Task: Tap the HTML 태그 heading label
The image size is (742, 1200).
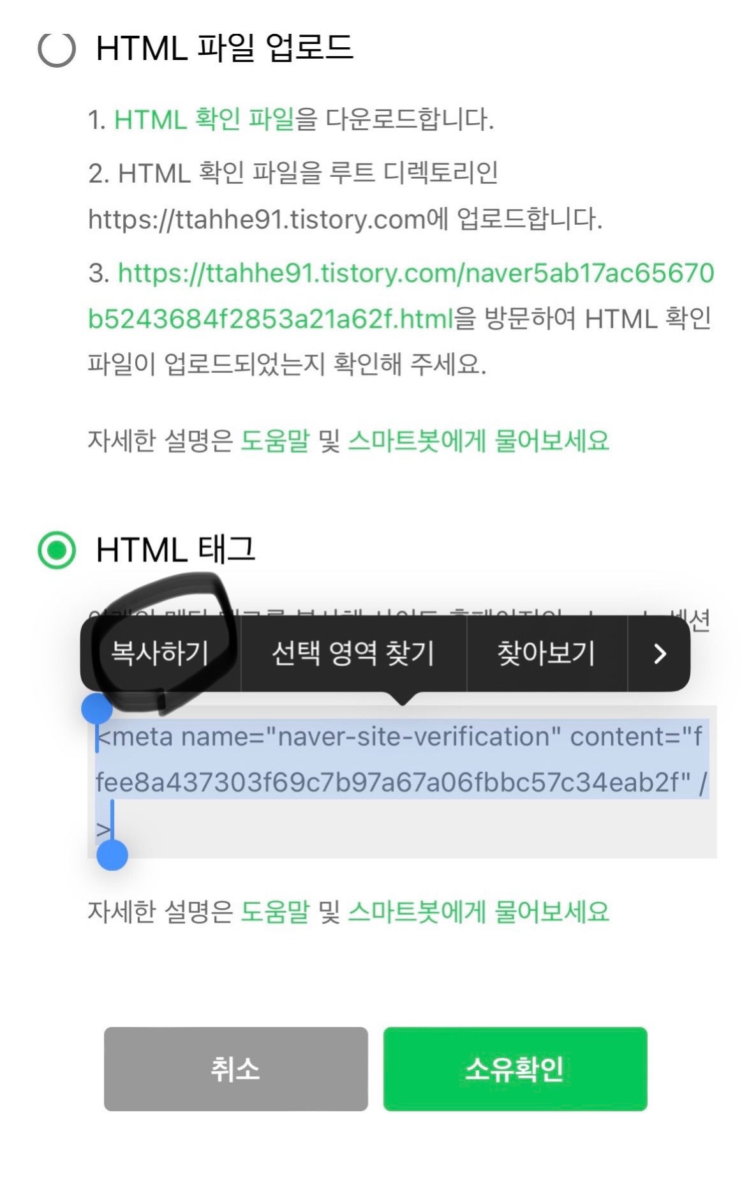Action: [x=175, y=550]
